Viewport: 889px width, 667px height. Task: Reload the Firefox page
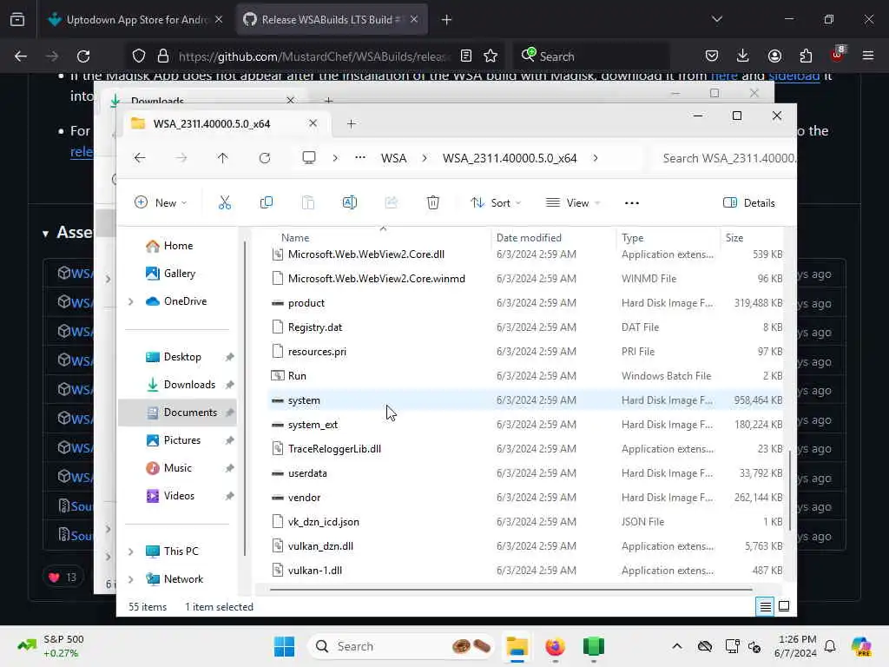click(83, 56)
